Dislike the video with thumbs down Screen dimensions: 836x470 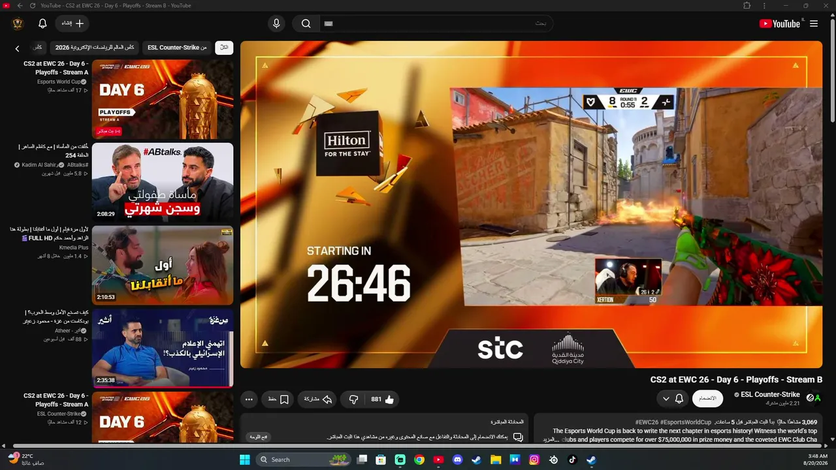click(353, 399)
